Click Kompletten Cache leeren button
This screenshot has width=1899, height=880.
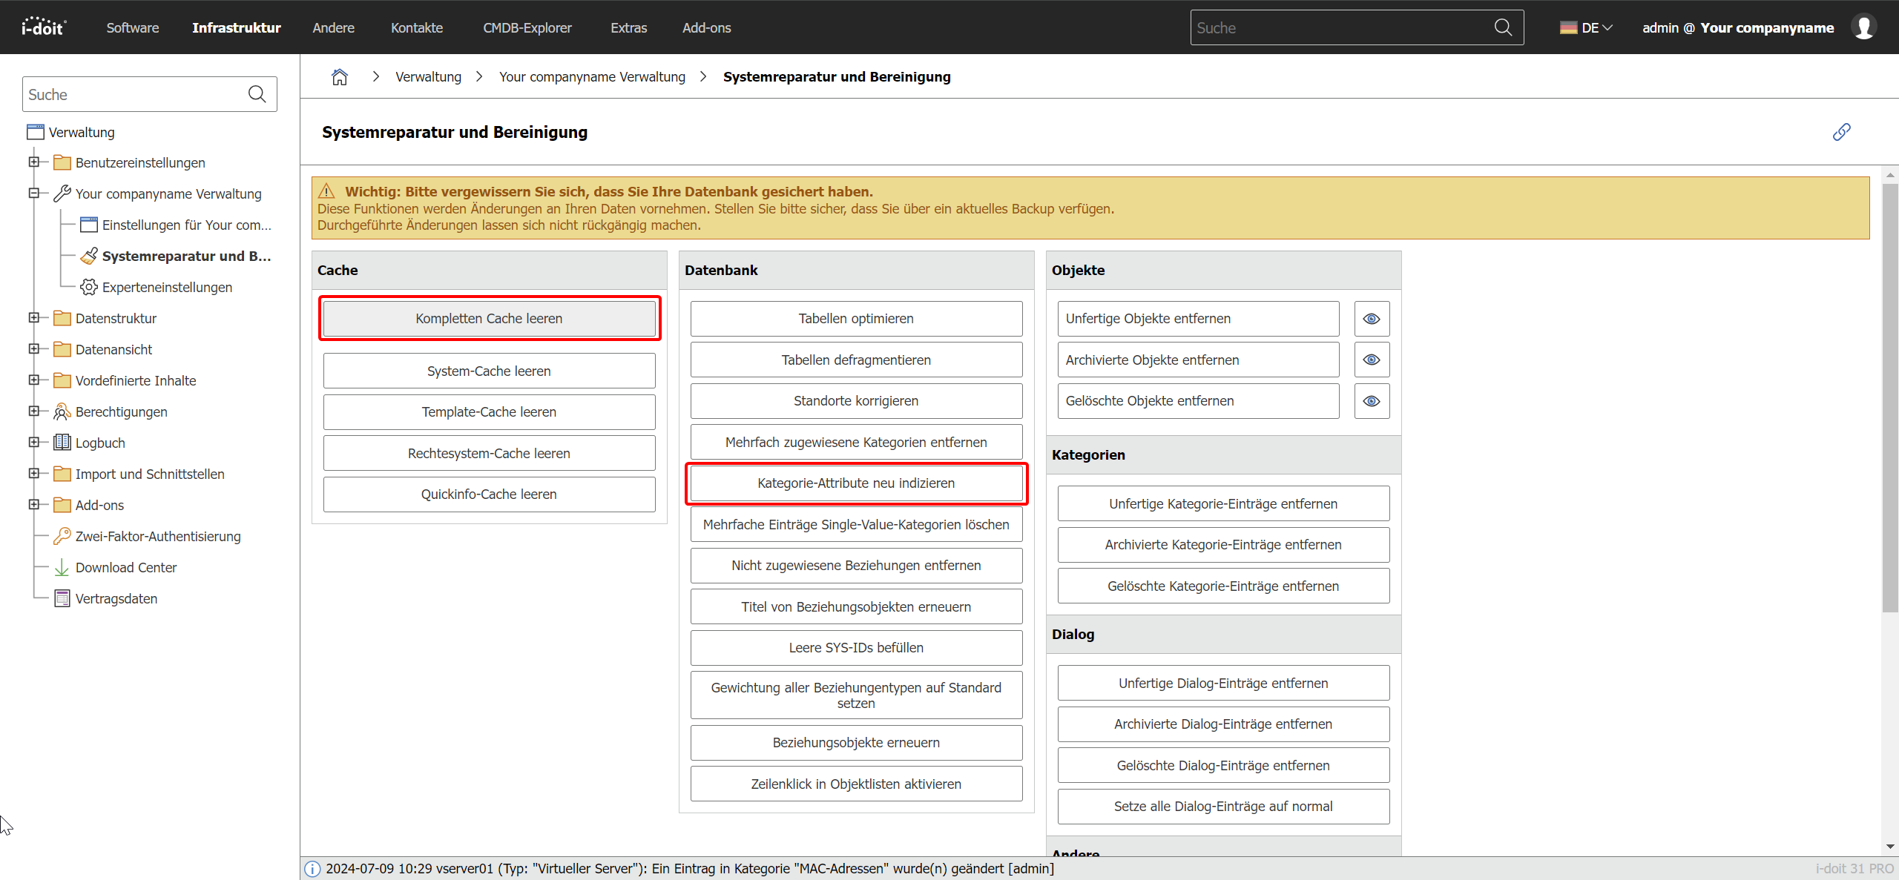pos(489,319)
